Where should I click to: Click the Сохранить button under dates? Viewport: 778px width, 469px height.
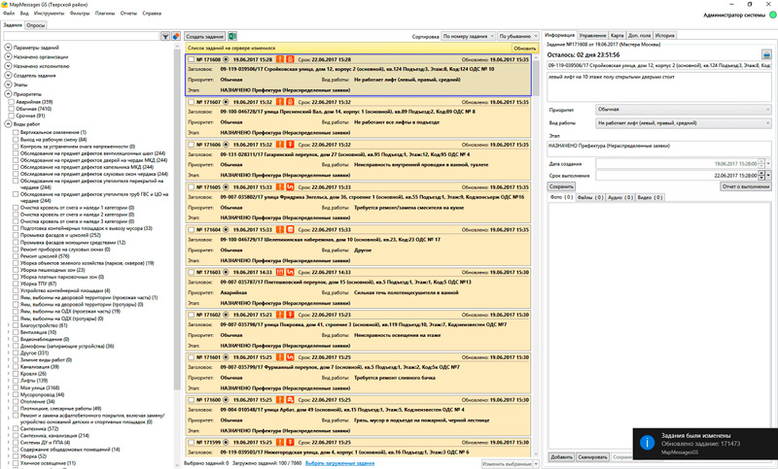click(561, 186)
